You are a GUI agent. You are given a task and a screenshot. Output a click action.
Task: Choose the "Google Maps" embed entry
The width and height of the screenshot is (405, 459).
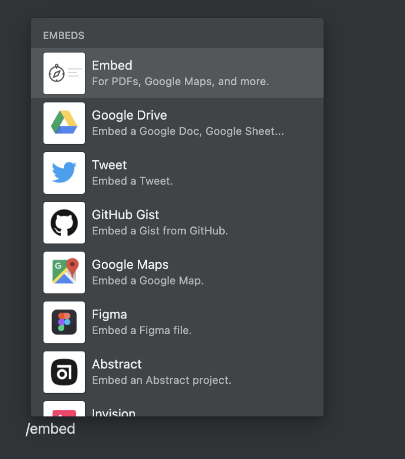click(130, 264)
